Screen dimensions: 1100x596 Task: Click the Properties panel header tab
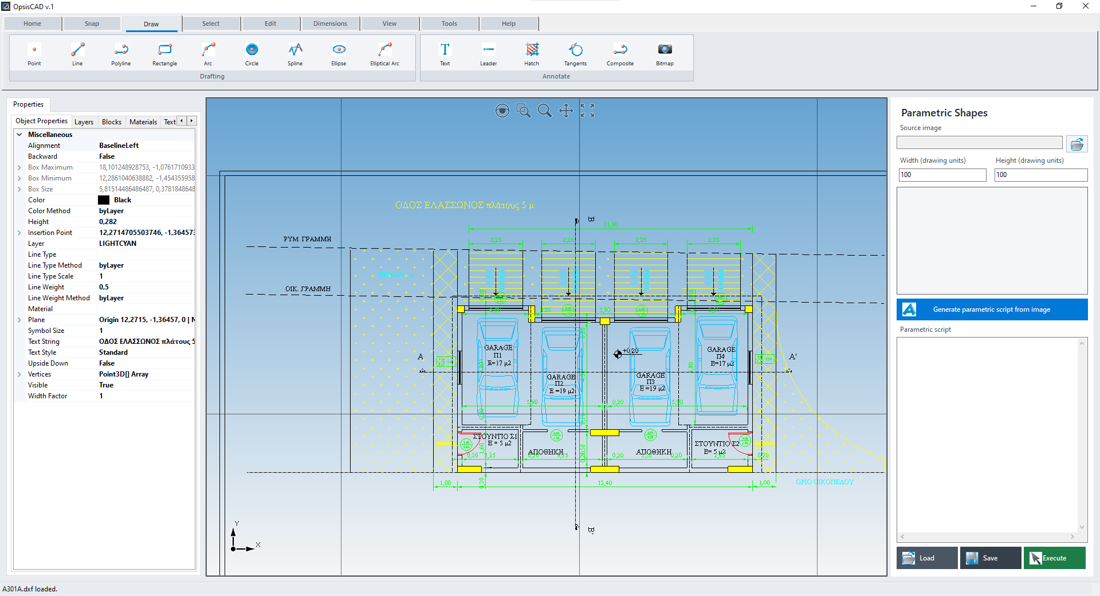[x=28, y=104]
